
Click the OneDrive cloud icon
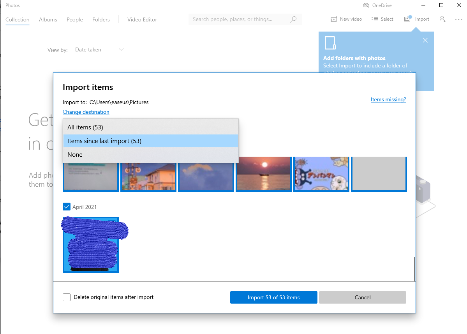click(x=366, y=5)
